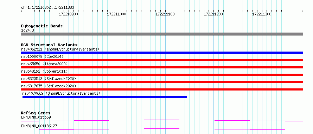
Task: Open the DNM3|NM_015569 gene label
Action: point(36,117)
